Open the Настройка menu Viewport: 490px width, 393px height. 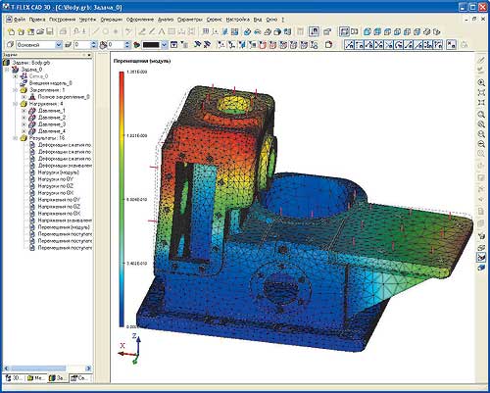point(238,20)
